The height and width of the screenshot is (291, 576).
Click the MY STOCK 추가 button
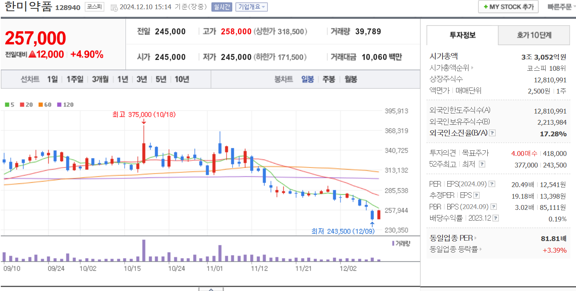(x=508, y=7)
